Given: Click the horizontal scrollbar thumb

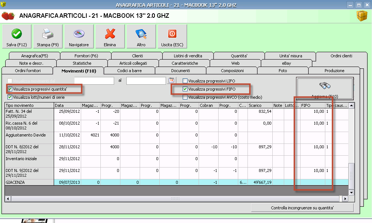Looking at the screenshot, I should 175,199.
